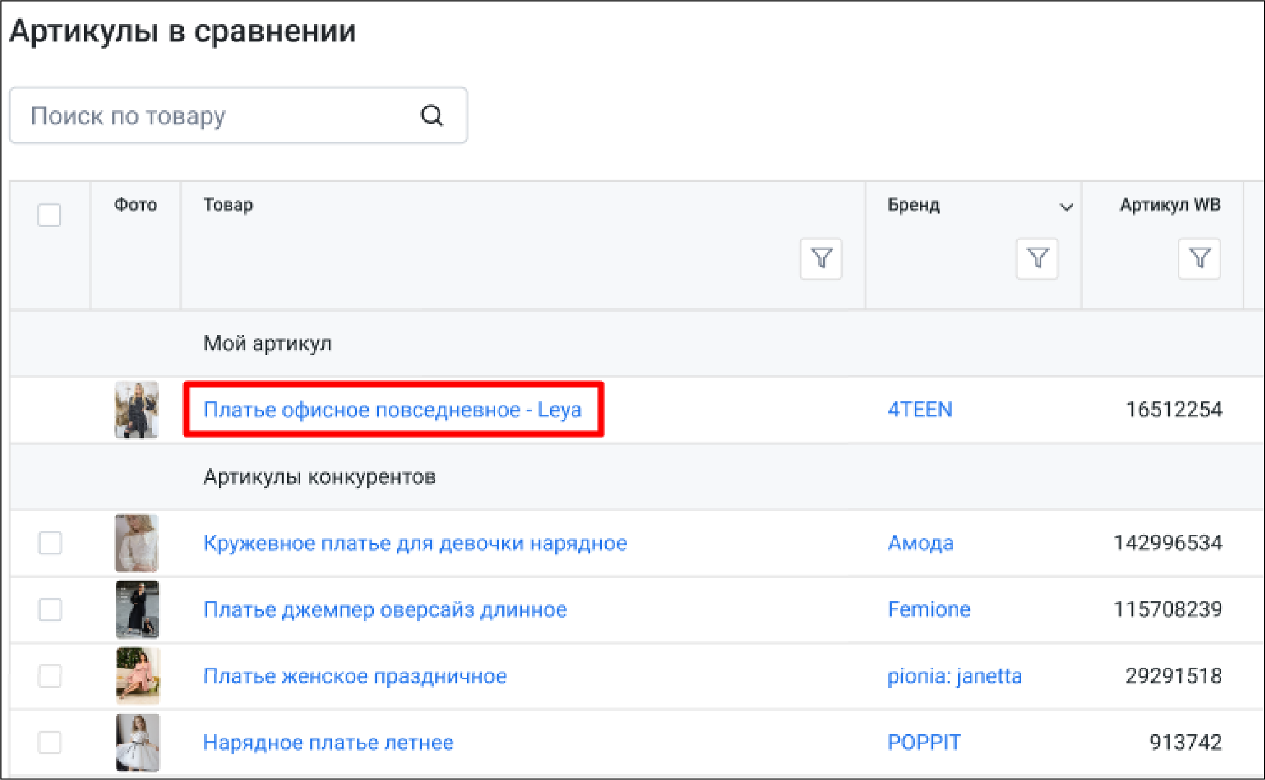This screenshot has width=1265, height=780.
Task: Open Платье женское праздничное link
Action: [355, 676]
